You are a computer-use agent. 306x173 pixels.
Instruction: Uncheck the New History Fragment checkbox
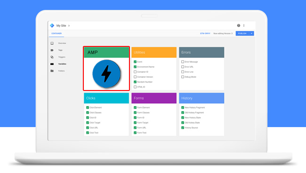pyautogui.click(x=183, y=107)
